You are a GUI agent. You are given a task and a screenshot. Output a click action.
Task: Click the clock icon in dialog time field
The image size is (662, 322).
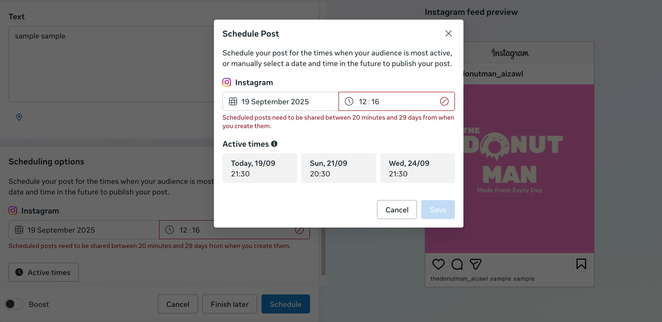349,102
